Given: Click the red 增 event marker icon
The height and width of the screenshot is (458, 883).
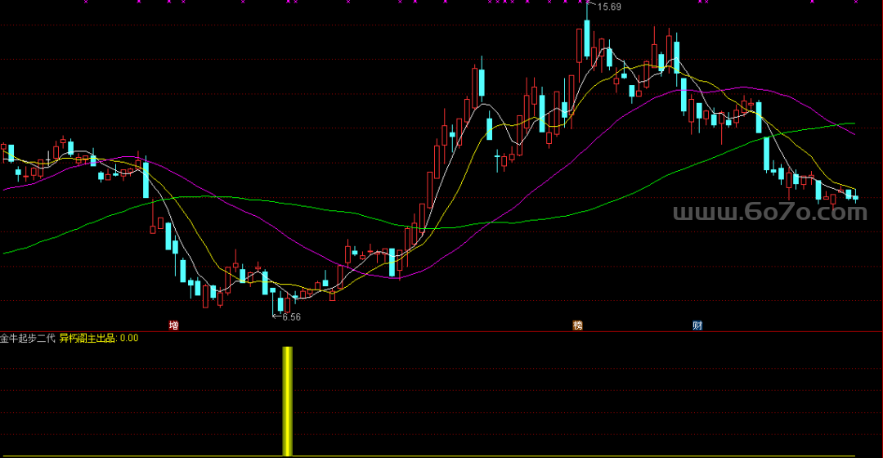Looking at the screenshot, I should point(173,326).
